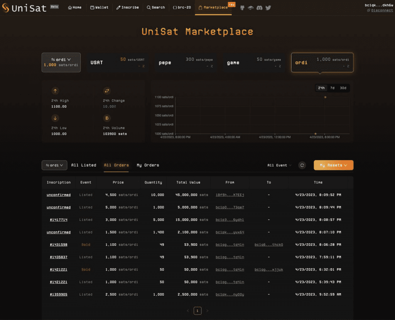Click the 4/23/2023, 9:52:59 AM time cell
The width and height of the screenshot is (395, 320).
pos(318,295)
